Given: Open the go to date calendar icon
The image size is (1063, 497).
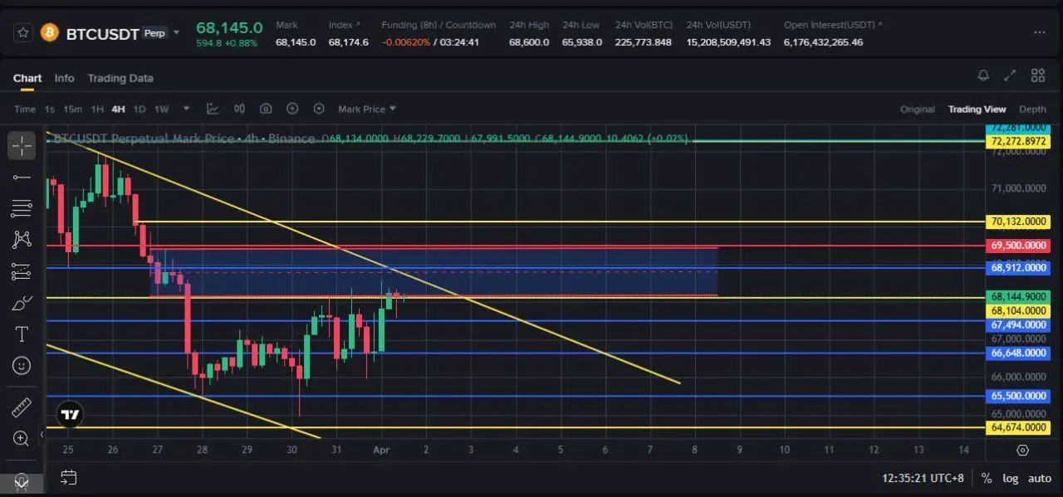Looking at the screenshot, I should 68,477.
